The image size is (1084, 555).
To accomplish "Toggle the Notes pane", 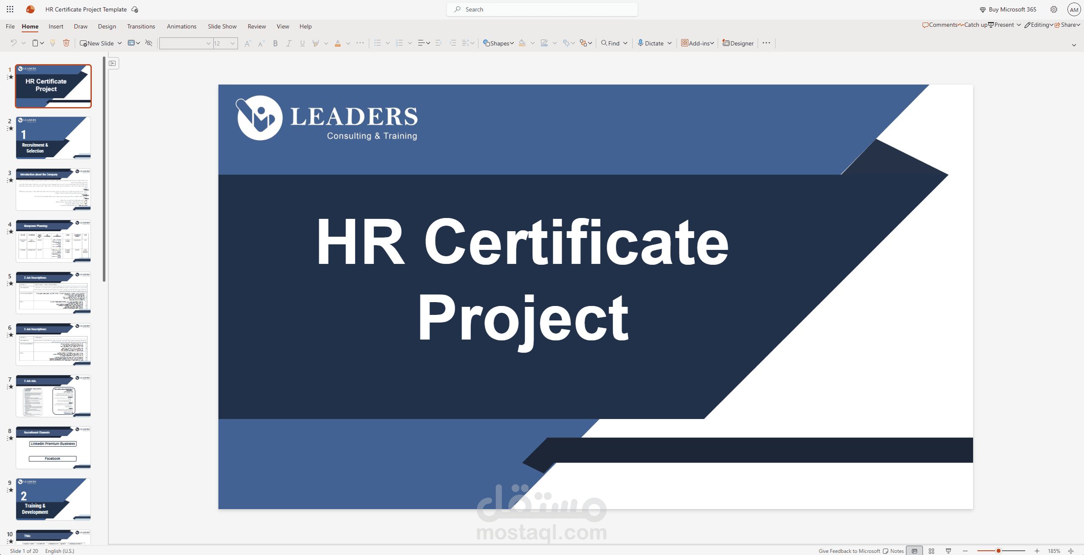I will click(893, 551).
